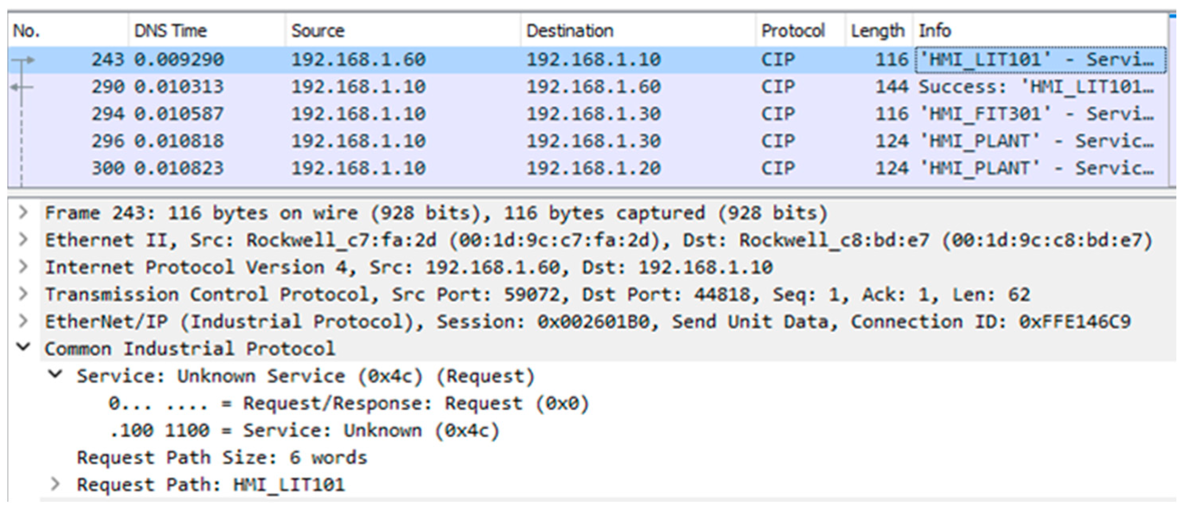The width and height of the screenshot is (1189, 516).
Task: Expand the Ethernet II tree node
Action: pos(22,240)
